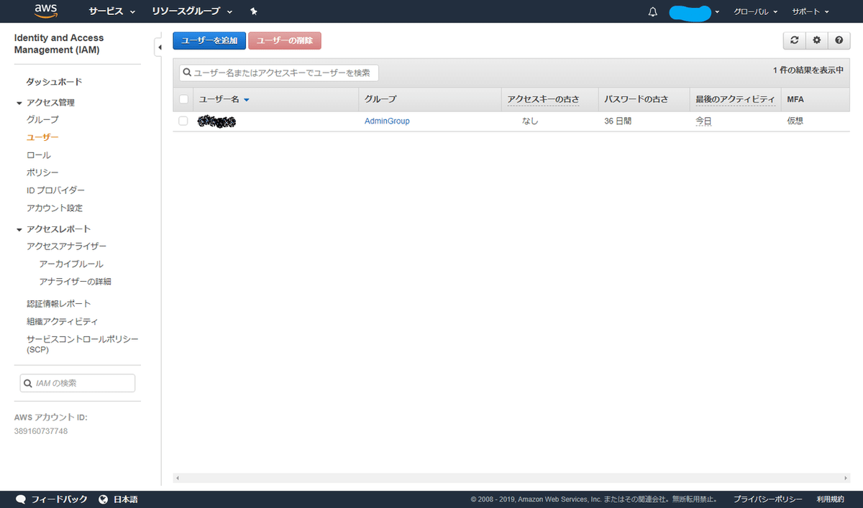Open プライバシーポリシー link
The height and width of the screenshot is (508, 863).
pyautogui.click(x=768, y=499)
